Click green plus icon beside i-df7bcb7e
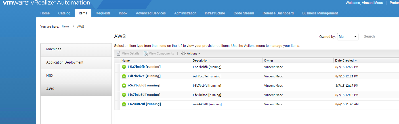399x124 pixels. pyautogui.click(x=124, y=76)
